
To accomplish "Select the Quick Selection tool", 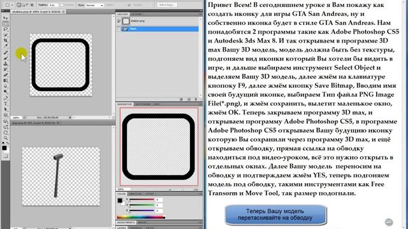I will 5,35.
